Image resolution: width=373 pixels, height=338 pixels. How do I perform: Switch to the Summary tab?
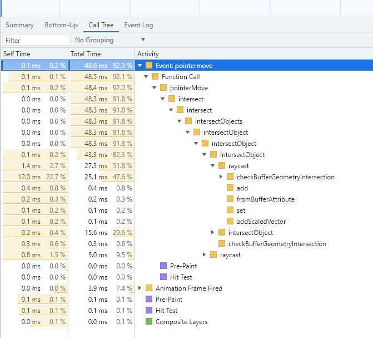point(19,25)
